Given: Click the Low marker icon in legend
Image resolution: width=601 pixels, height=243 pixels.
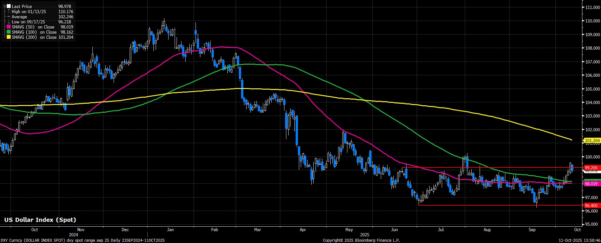Looking at the screenshot, I should pyautogui.click(x=9, y=22).
